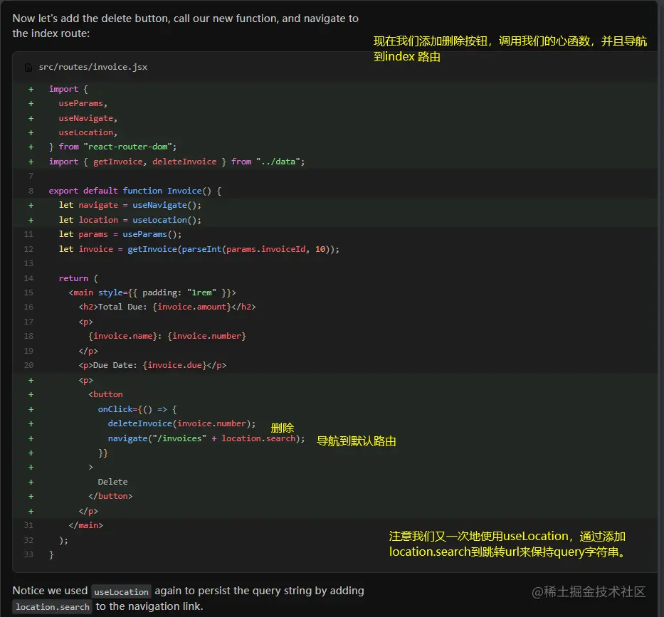Click the "let params = useParams();" line

pyautogui.click(x=120, y=234)
